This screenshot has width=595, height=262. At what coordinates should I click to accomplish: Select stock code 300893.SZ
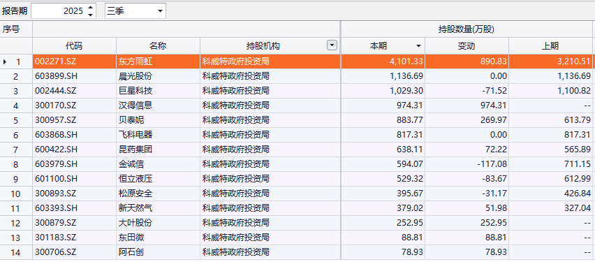(x=74, y=194)
